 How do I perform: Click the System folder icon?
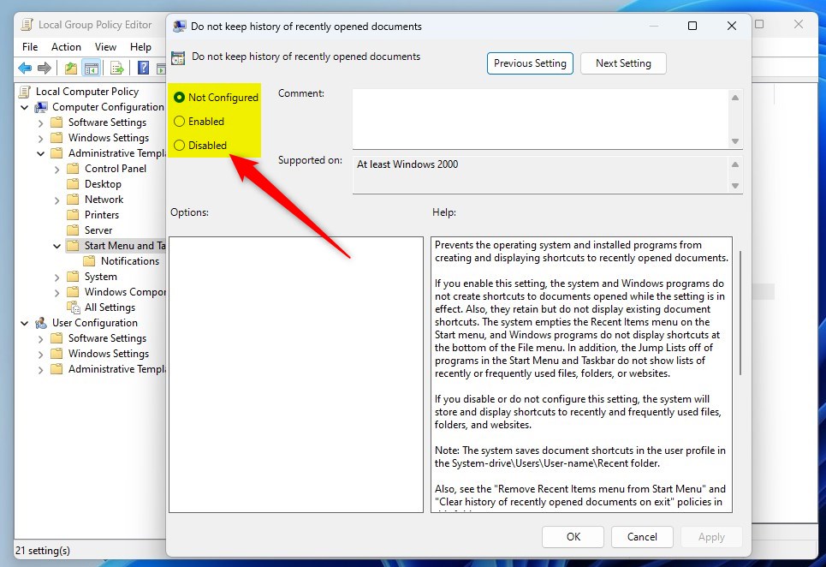click(x=73, y=277)
